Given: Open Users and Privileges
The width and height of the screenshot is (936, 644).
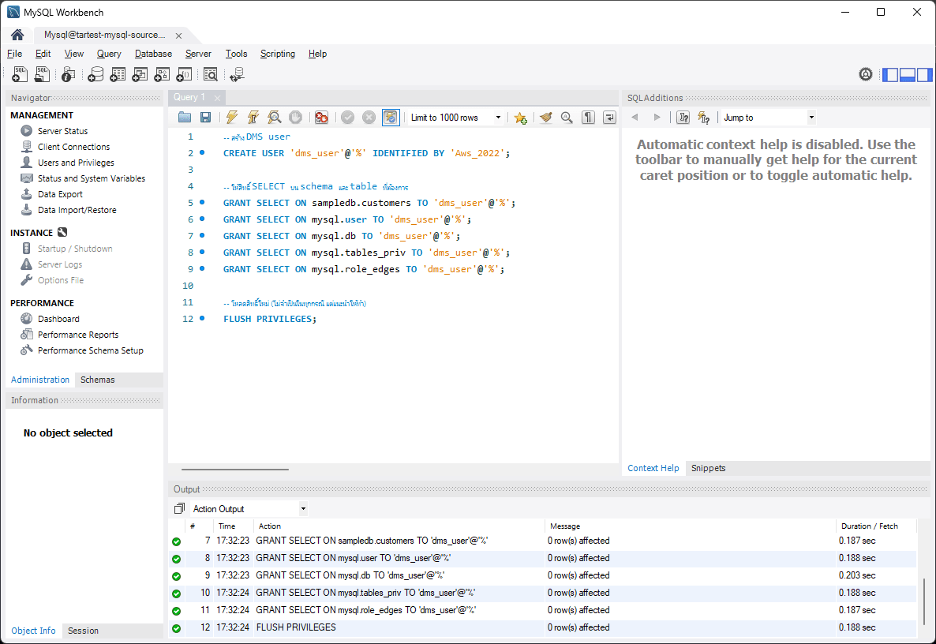Looking at the screenshot, I should pos(76,163).
